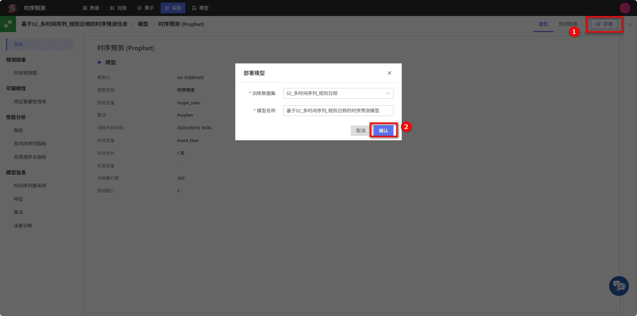Open the user avatar menu
The height and width of the screenshot is (316, 637).
[625, 8]
